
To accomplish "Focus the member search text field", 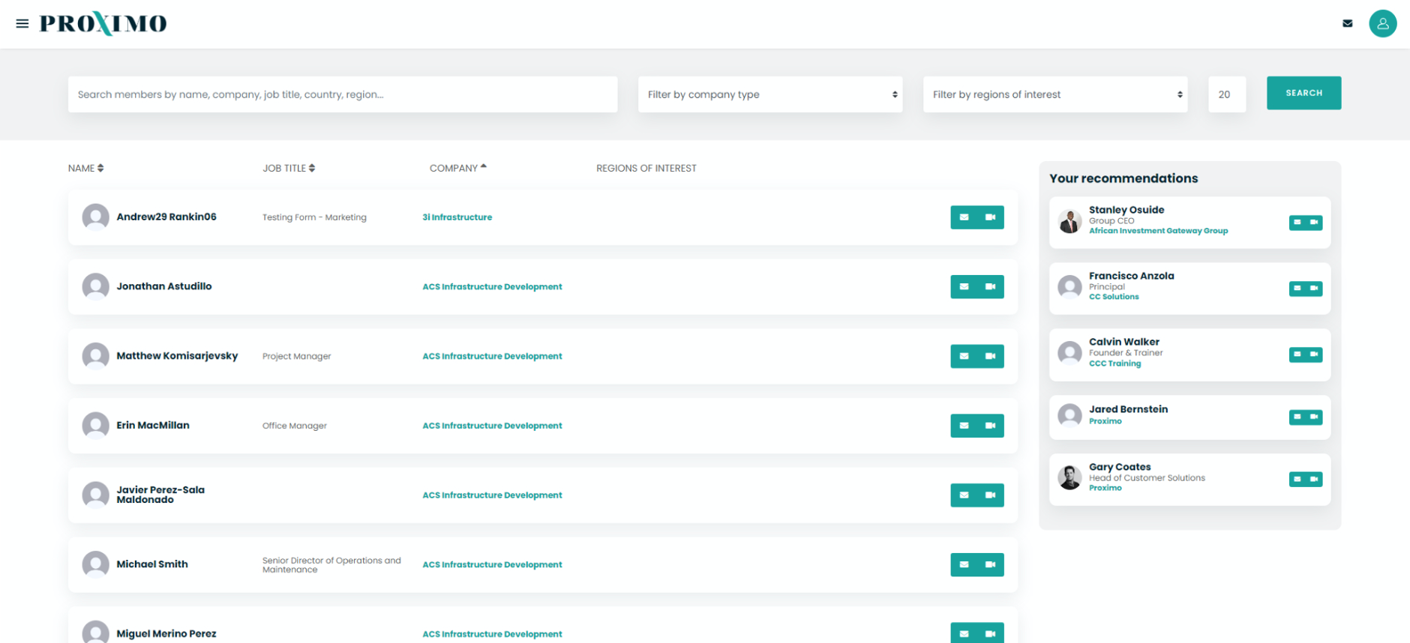I will [343, 94].
